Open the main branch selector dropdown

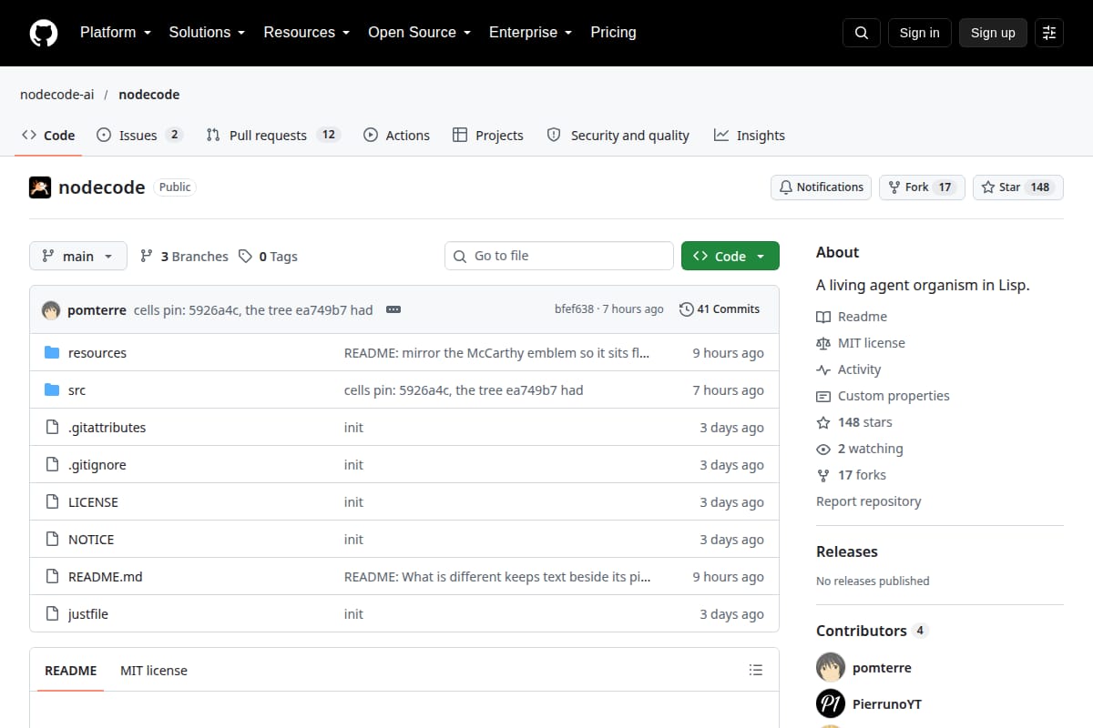[78, 257]
